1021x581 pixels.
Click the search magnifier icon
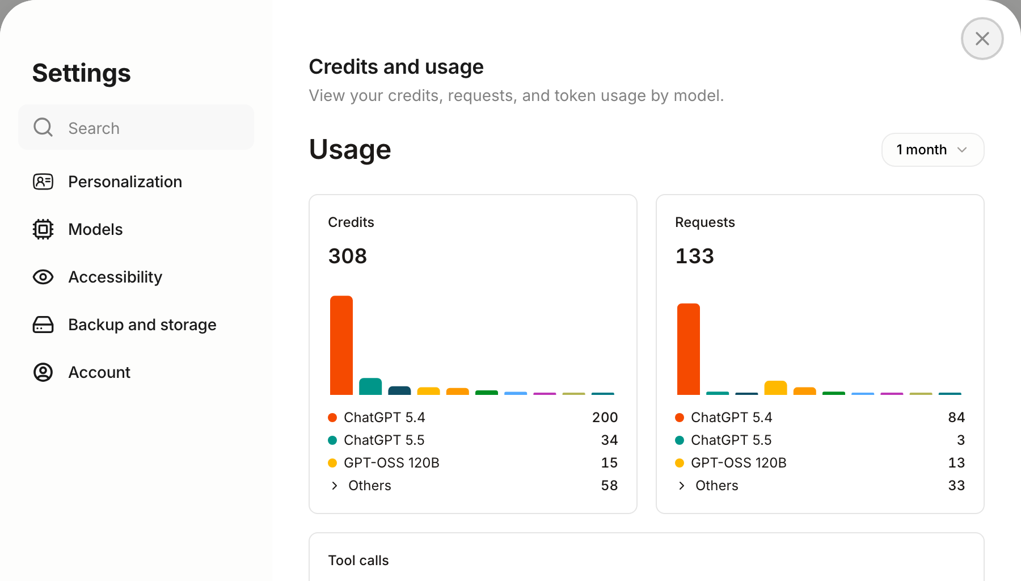pos(43,127)
